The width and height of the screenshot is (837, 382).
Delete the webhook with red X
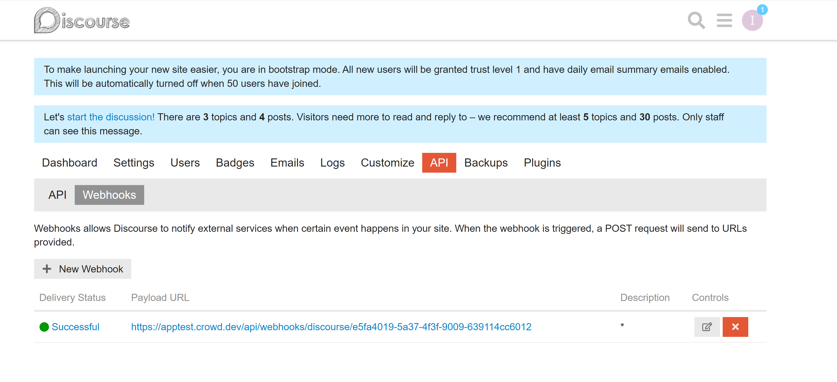click(x=735, y=327)
